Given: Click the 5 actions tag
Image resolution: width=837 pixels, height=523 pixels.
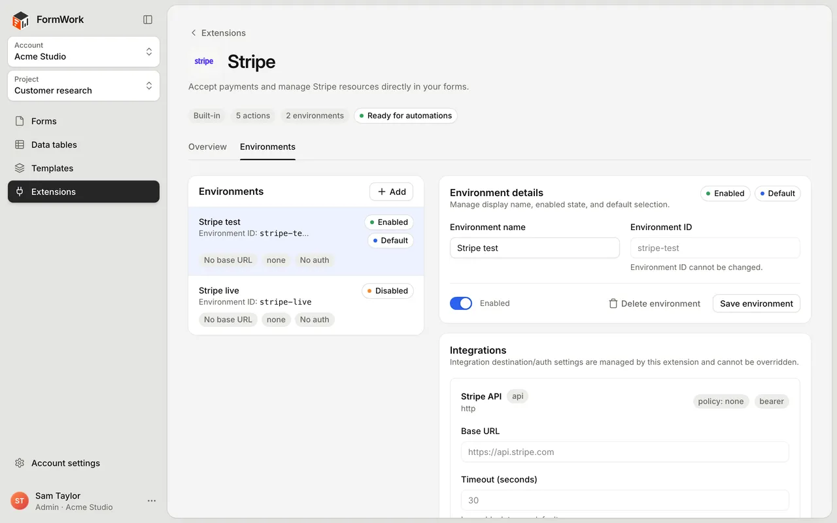Looking at the screenshot, I should pos(253,116).
